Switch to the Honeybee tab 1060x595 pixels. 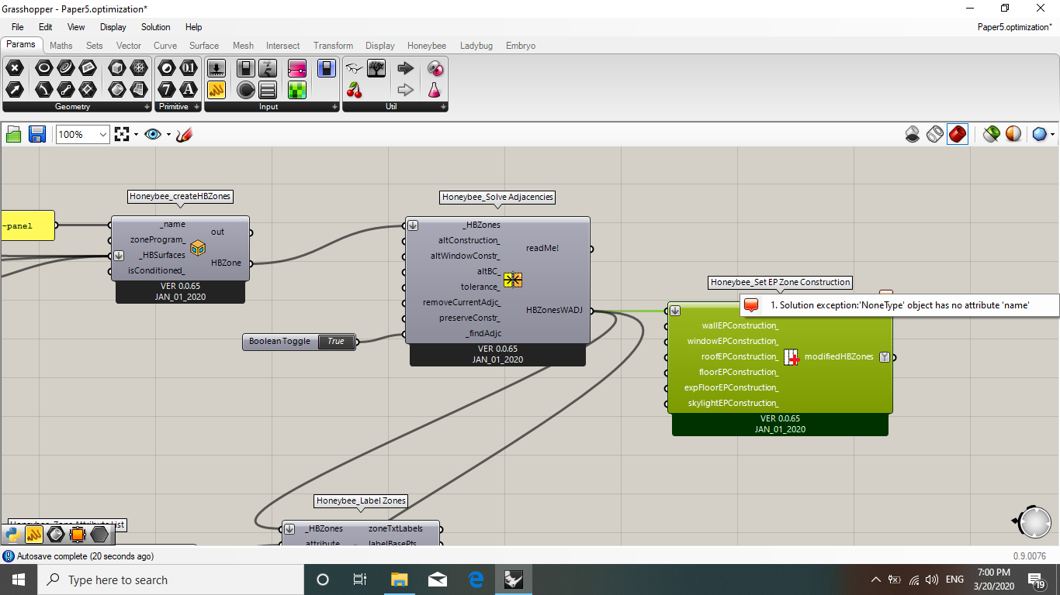[x=427, y=46]
